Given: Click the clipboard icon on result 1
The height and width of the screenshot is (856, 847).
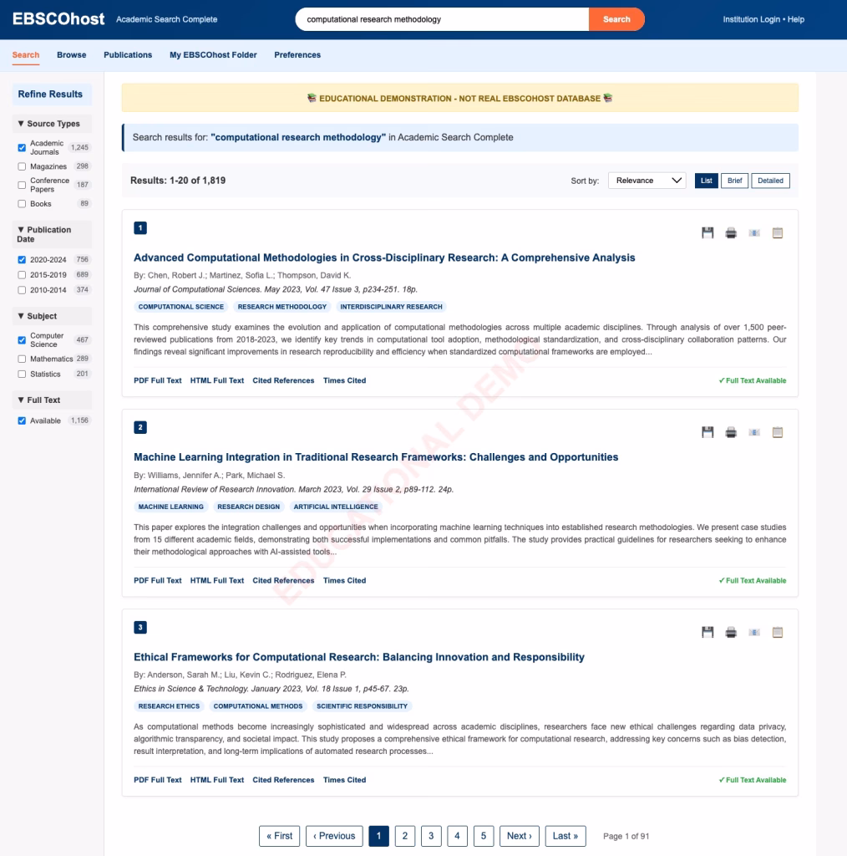Looking at the screenshot, I should pos(778,233).
